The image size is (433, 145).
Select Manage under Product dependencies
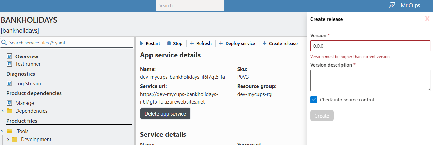pyautogui.click(x=24, y=103)
